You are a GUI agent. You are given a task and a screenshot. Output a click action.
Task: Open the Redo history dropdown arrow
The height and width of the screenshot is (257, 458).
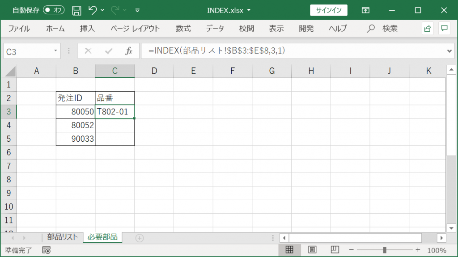pos(125,10)
